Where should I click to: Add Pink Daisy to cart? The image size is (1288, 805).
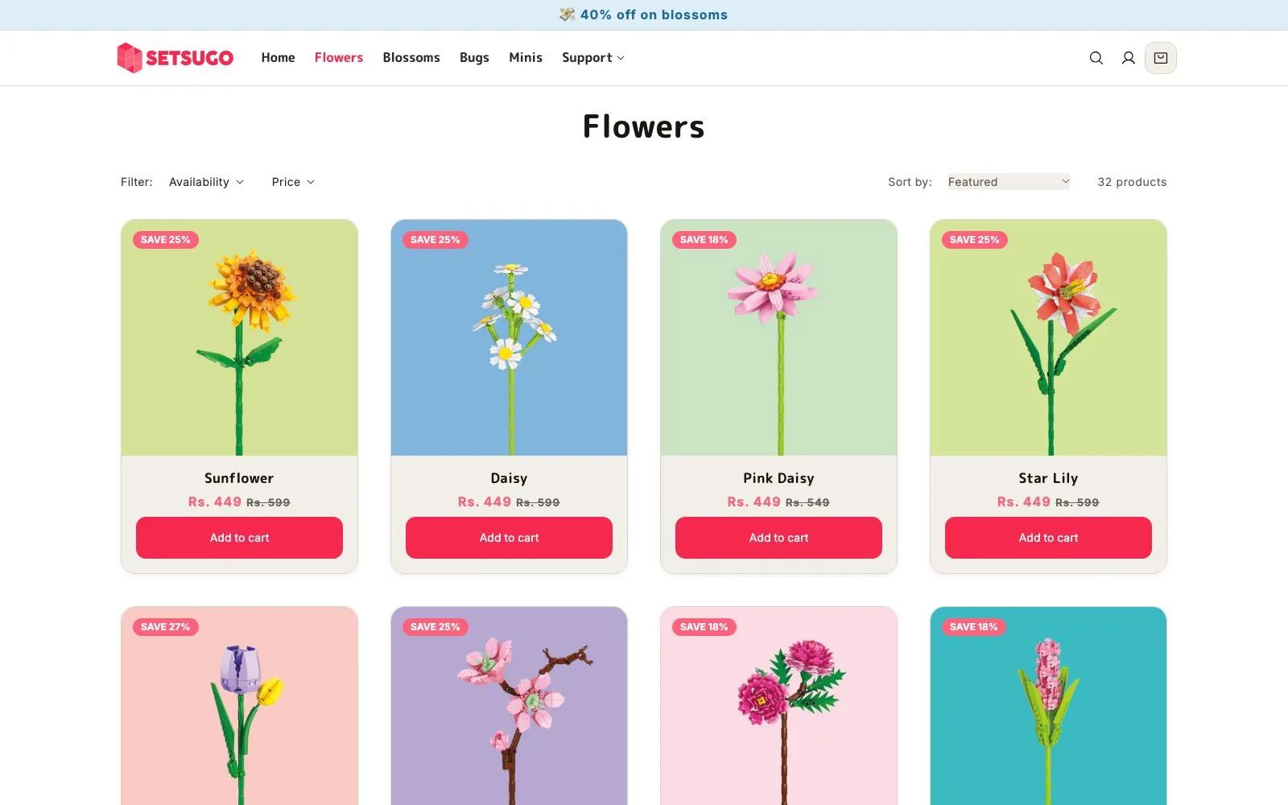778,538
